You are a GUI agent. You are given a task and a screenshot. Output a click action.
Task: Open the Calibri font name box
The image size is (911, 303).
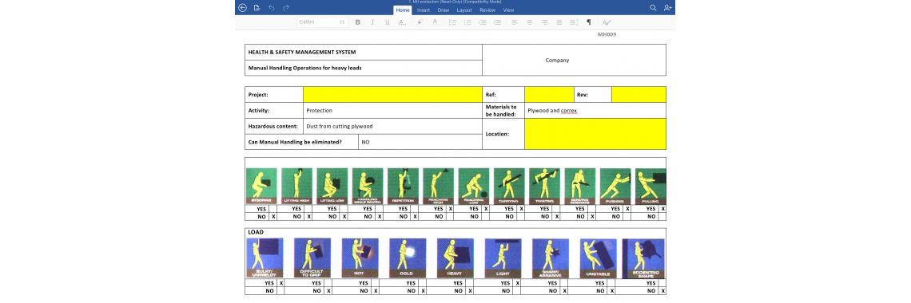tap(316, 22)
